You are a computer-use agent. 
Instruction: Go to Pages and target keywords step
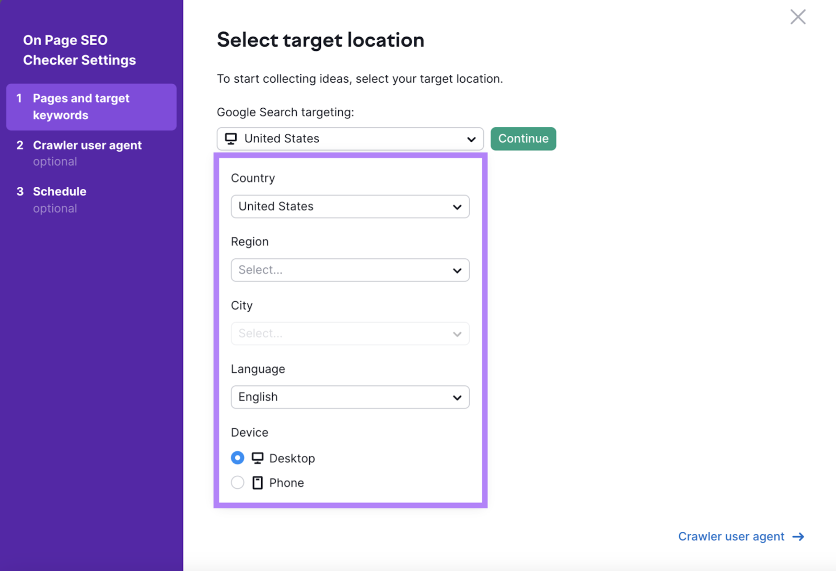(91, 107)
